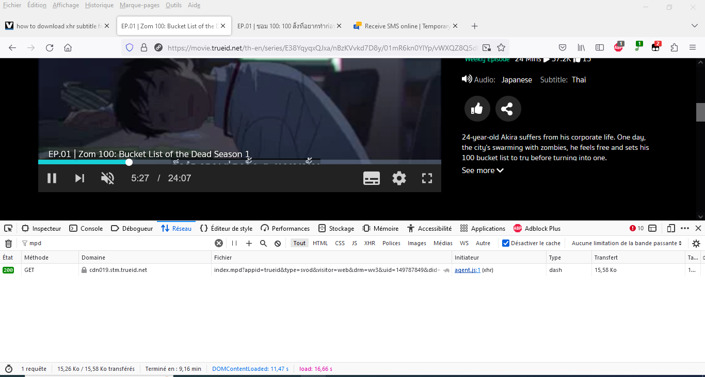The image size is (705, 377).
Task: Clear the network request log
Action: point(8,243)
